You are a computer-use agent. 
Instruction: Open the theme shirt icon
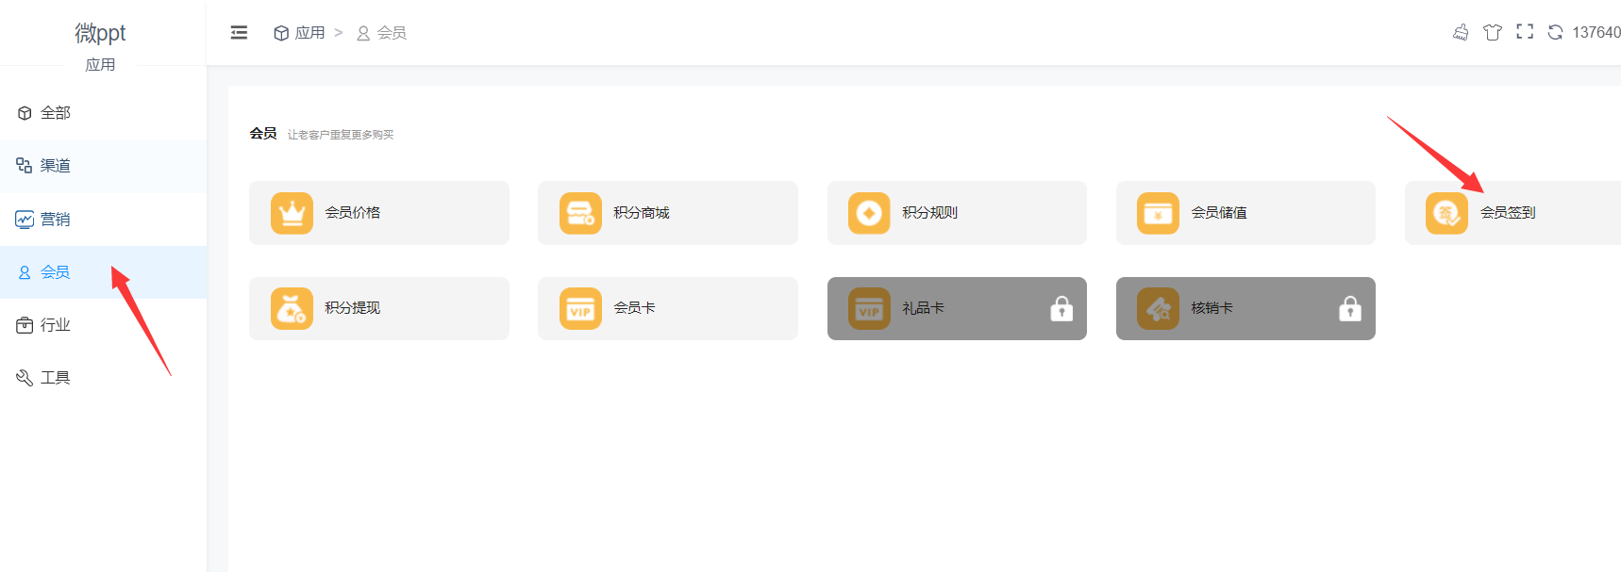[1493, 32]
